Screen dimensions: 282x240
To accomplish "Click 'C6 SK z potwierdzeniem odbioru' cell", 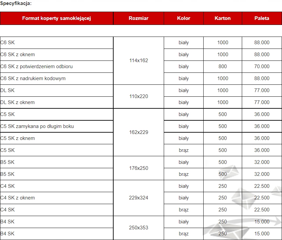I will (x=37, y=66).
